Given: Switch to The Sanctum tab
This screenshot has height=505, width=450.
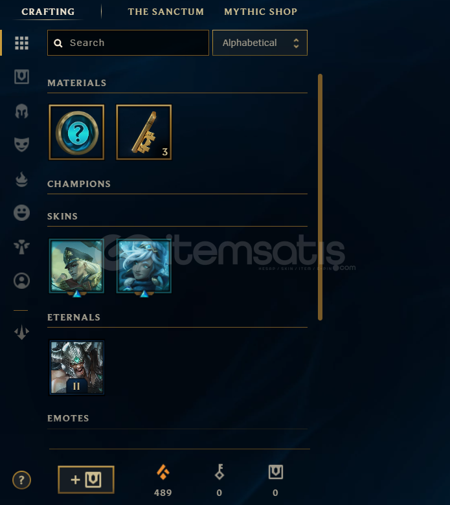Looking at the screenshot, I should [166, 12].
